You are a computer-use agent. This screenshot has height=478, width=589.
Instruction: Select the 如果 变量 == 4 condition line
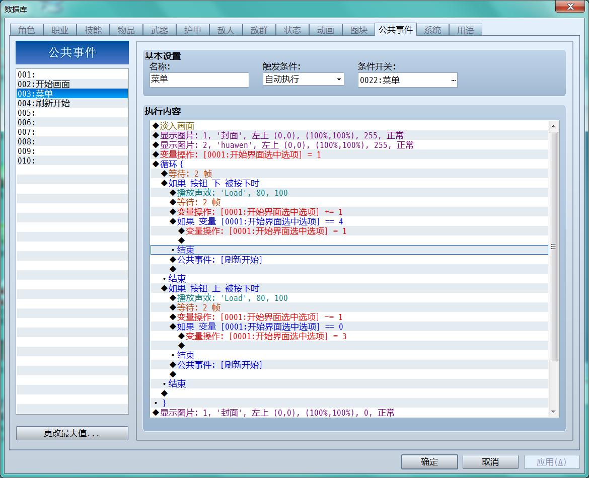(349, 221)
